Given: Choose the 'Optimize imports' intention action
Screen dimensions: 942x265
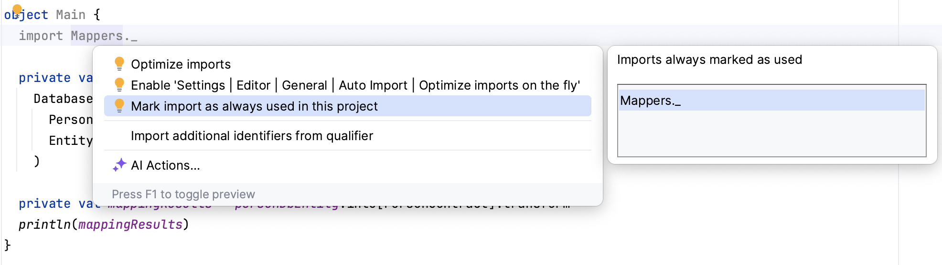Looking at the screenshot, I should (181, 64).
